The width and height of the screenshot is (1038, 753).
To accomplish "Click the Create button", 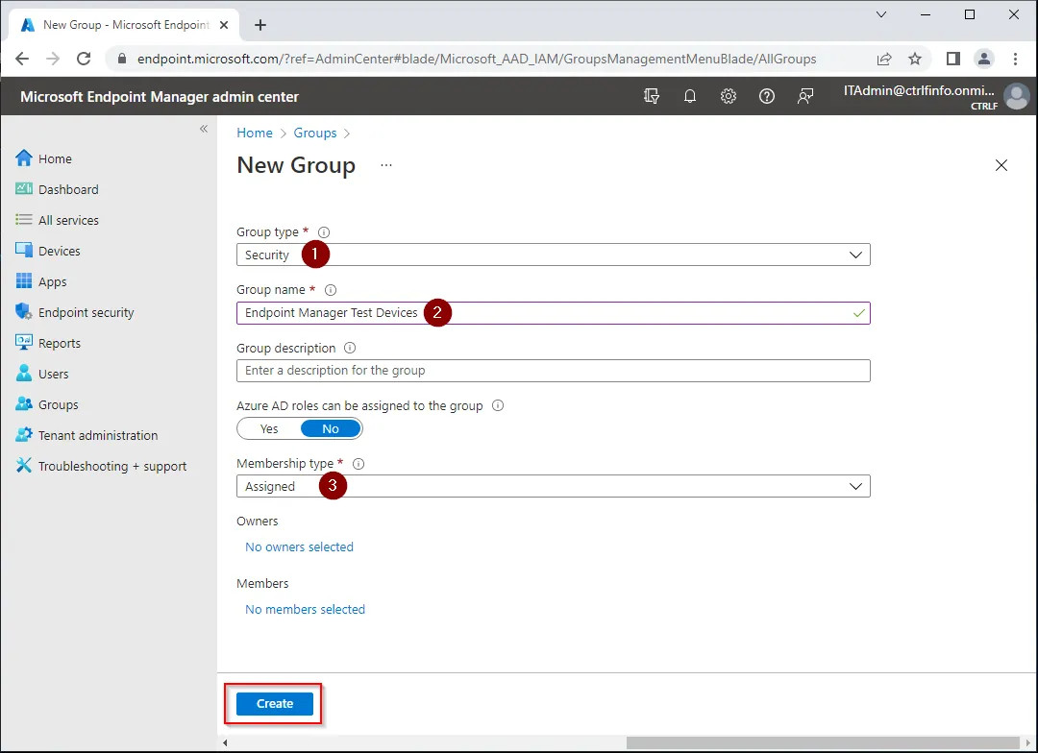I will pyautogui.click(x=275, y=703).
